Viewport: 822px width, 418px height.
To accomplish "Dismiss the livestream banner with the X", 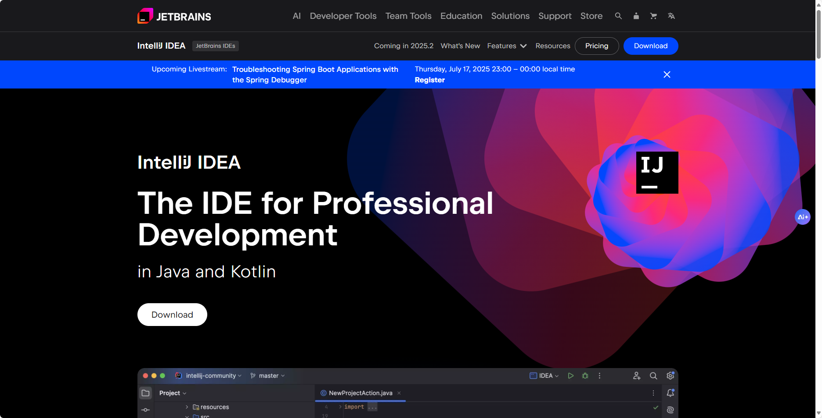I will click(x=667, y=74).
